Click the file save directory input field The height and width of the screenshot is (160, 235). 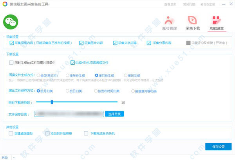[x=69, y=114]
